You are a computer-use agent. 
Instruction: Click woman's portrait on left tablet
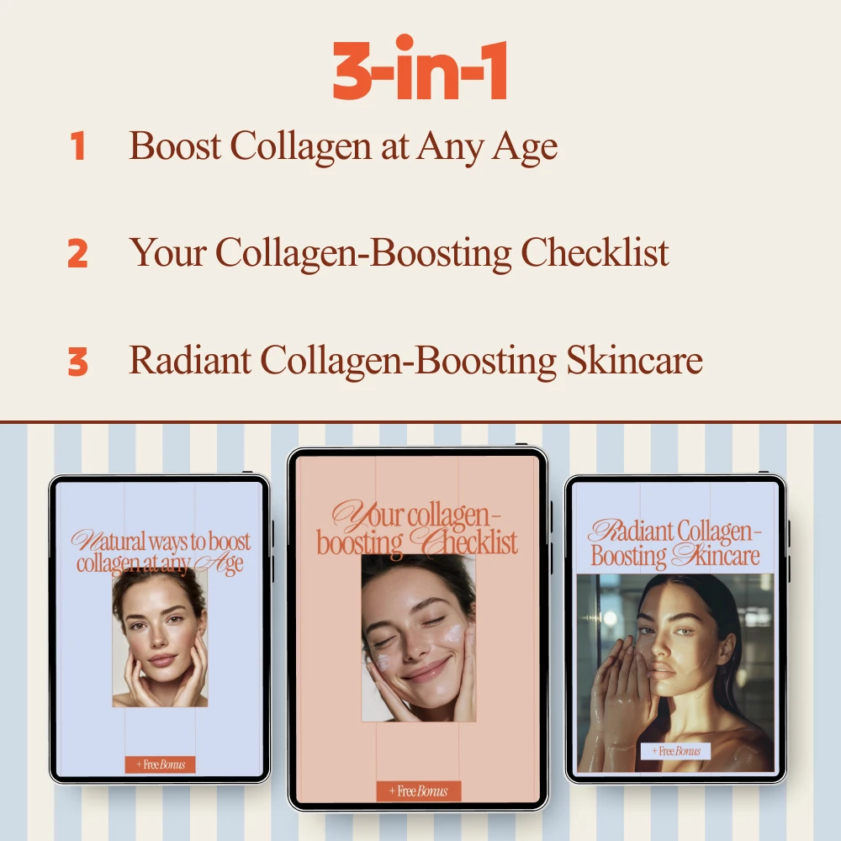click(160, 637)
